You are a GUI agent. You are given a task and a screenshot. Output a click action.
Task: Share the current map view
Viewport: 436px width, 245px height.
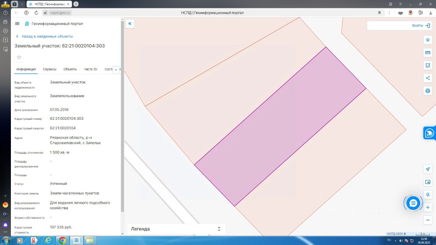pyautogui.click(x=428, y=78)
